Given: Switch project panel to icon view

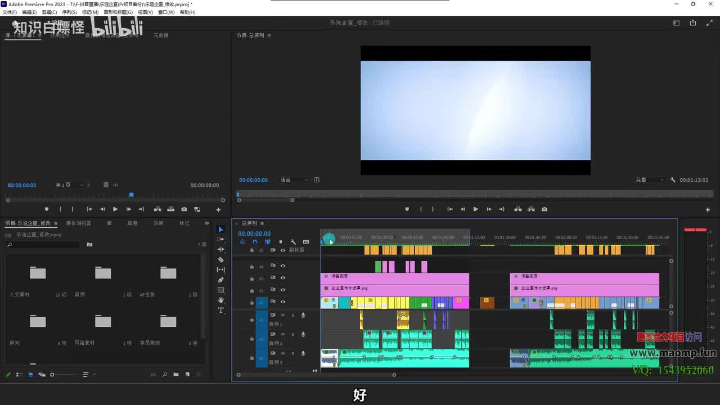Looking at the screenshot, I should [30, 375].
